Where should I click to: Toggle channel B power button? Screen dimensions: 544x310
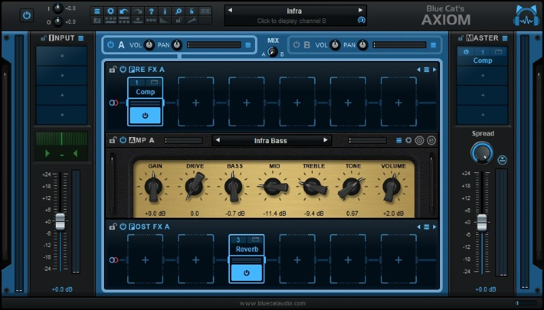[296, 45]
